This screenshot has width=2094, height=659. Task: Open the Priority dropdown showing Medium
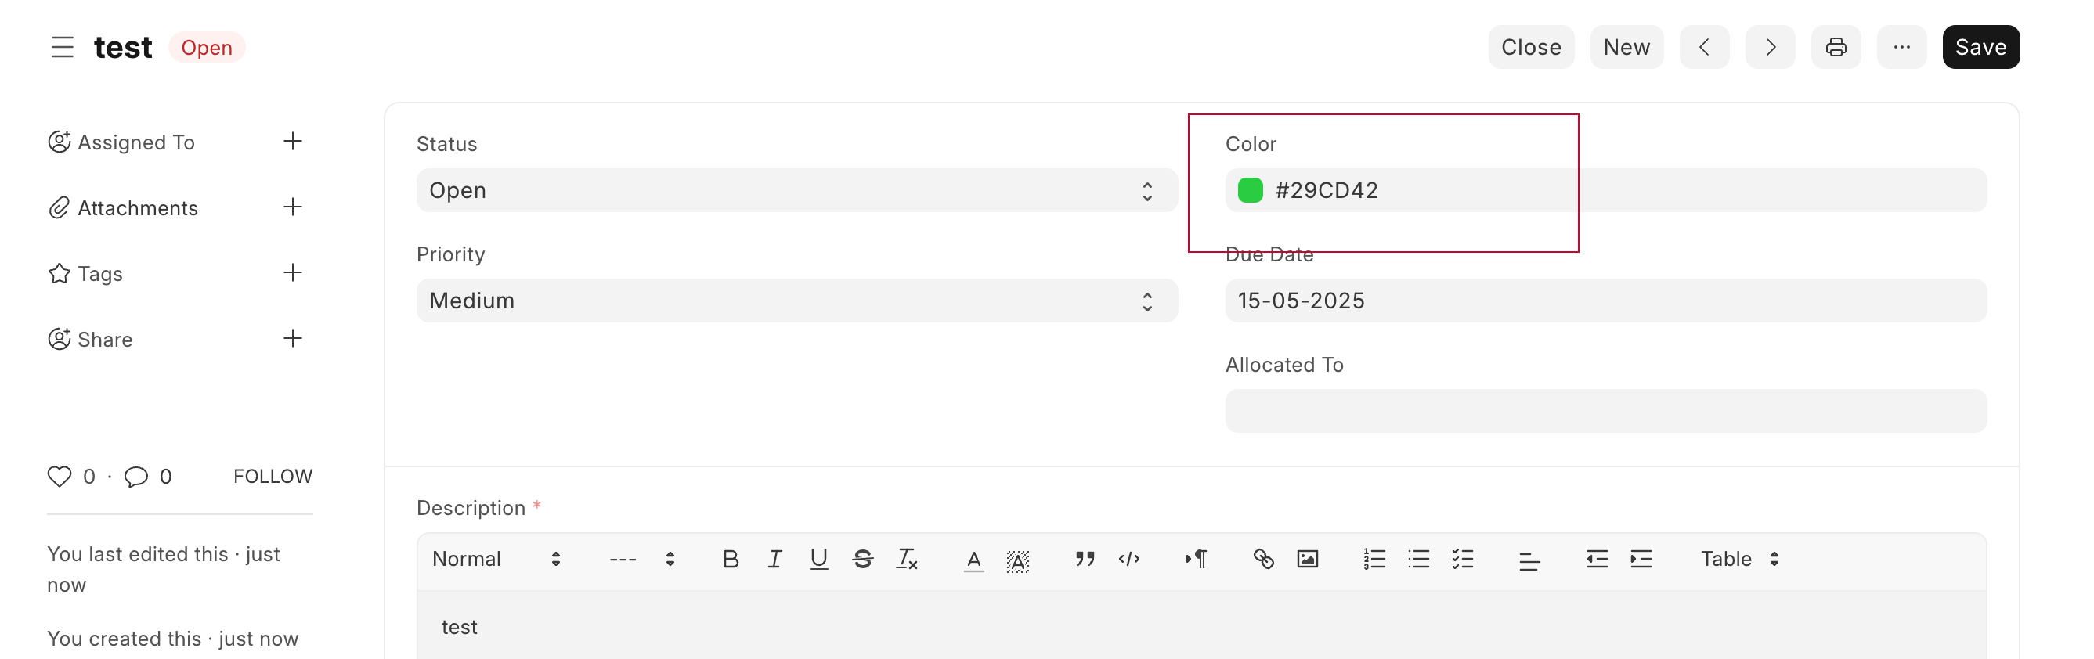coord(796,301)
